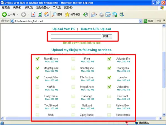Click the Refresh page icon
Viewport: 166px width, 125px height.
click(40, 14)
